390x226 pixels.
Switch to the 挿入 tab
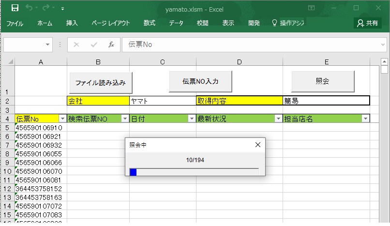tap(72, 23)
